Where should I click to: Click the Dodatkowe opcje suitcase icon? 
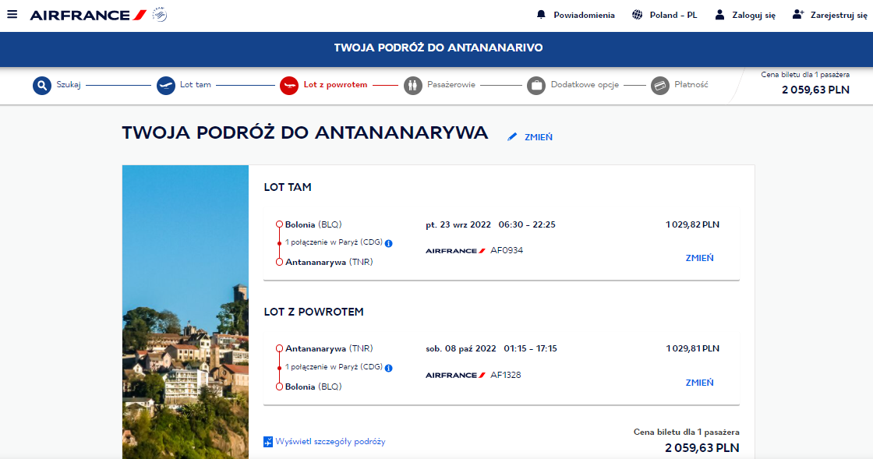[536, 86]
